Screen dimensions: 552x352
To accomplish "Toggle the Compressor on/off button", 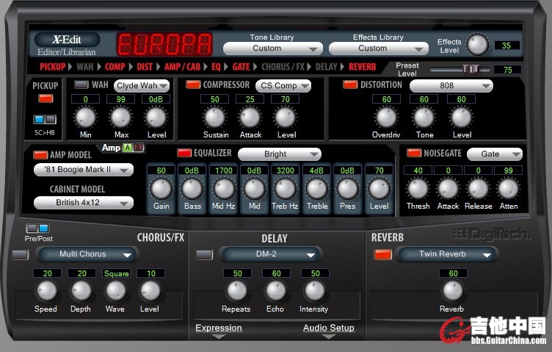I will [193, 85].
